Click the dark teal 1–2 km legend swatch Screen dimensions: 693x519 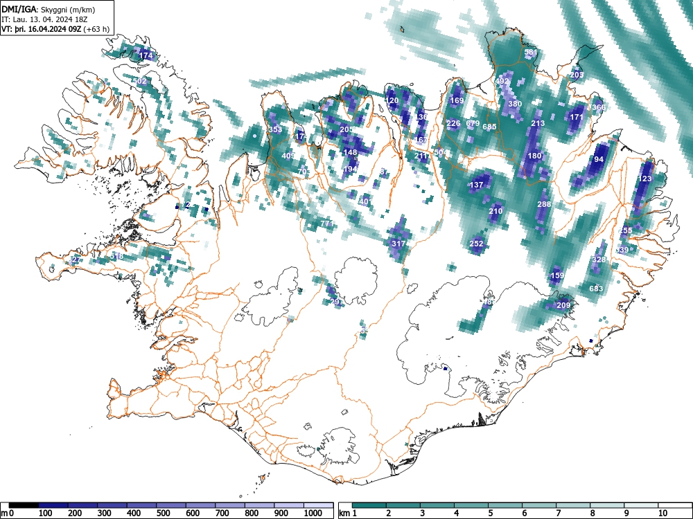(x=369, y=505)
